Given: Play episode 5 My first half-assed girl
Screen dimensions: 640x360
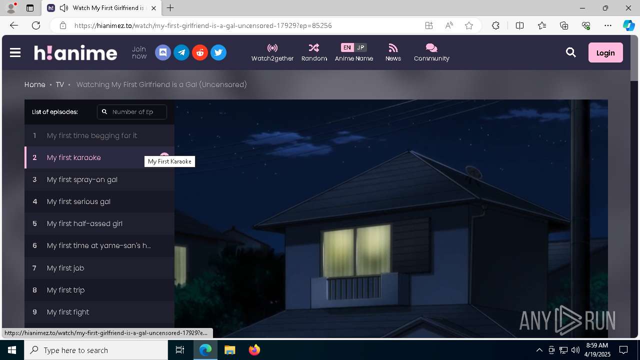Looking at the screenshot, I should [x=99, y=223].
